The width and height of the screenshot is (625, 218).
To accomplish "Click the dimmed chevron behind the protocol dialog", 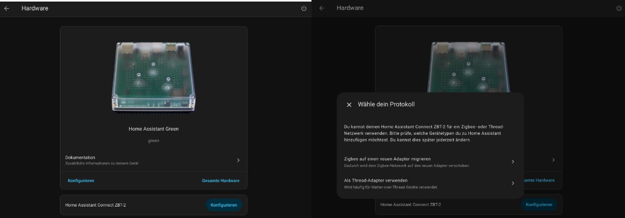I will point(553,160).
